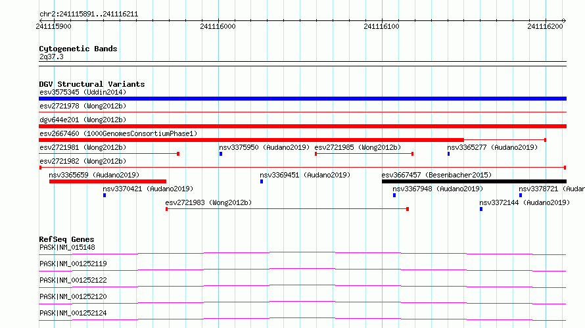Click the nsv3372144 (Audano2019) blue marker
The height and width of the screenshot is (328, 585).
pyautogui.click(x=481, y=209)
